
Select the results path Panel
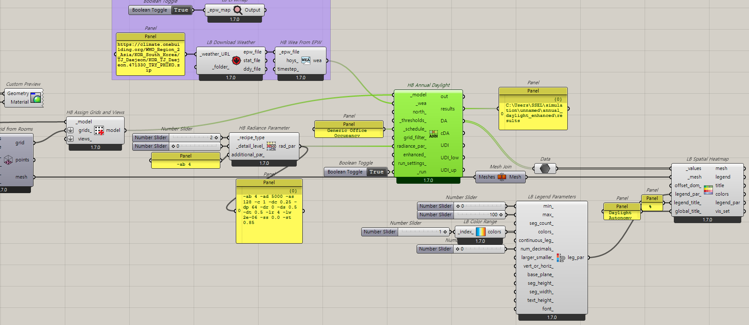pos(533,109)
